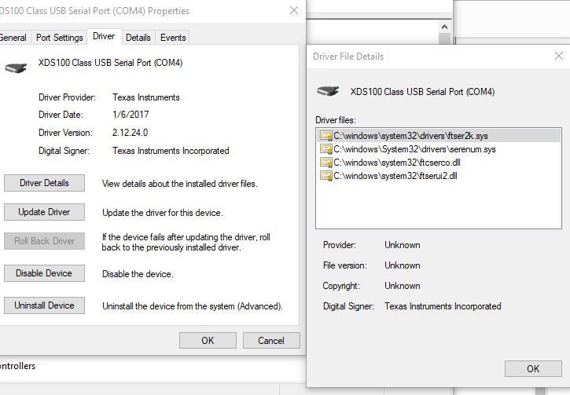Open the Events tab
Screen dimensions: 570x395
pos(173,38)
